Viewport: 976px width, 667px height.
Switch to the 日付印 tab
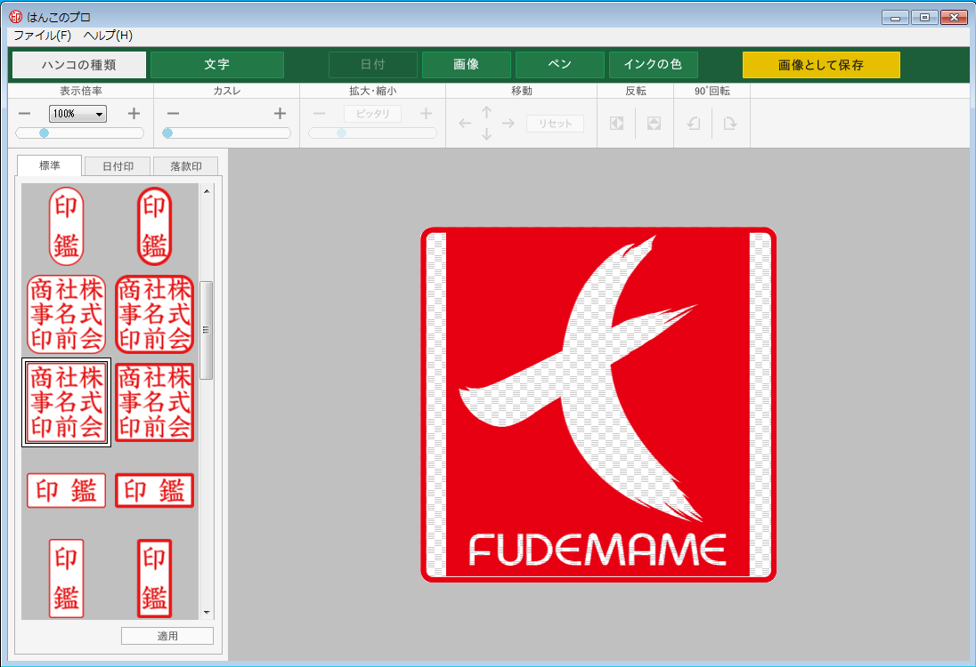coord(118,166)
